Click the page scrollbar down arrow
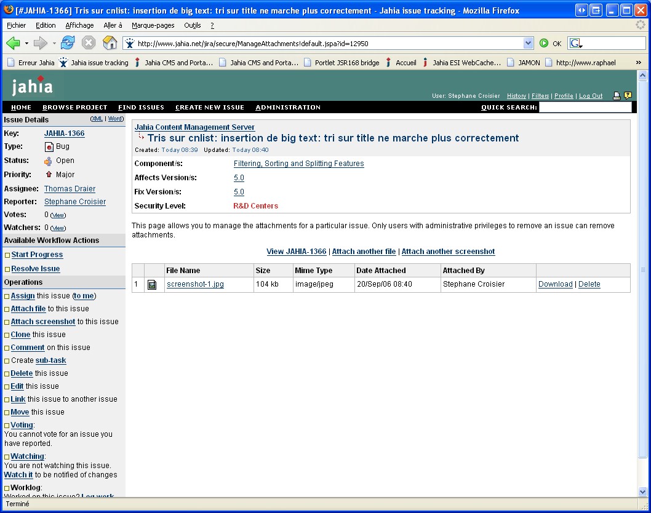Image resolution: width=651 pixels, height=513 pixels. [643, 492]
